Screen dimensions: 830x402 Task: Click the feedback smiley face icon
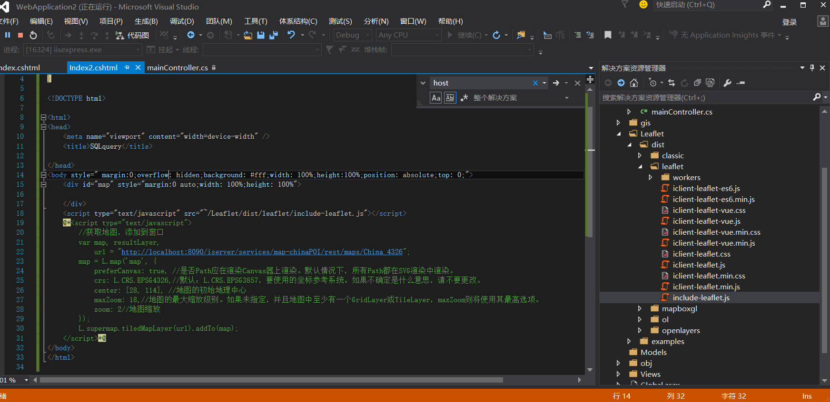pos(643,5)
